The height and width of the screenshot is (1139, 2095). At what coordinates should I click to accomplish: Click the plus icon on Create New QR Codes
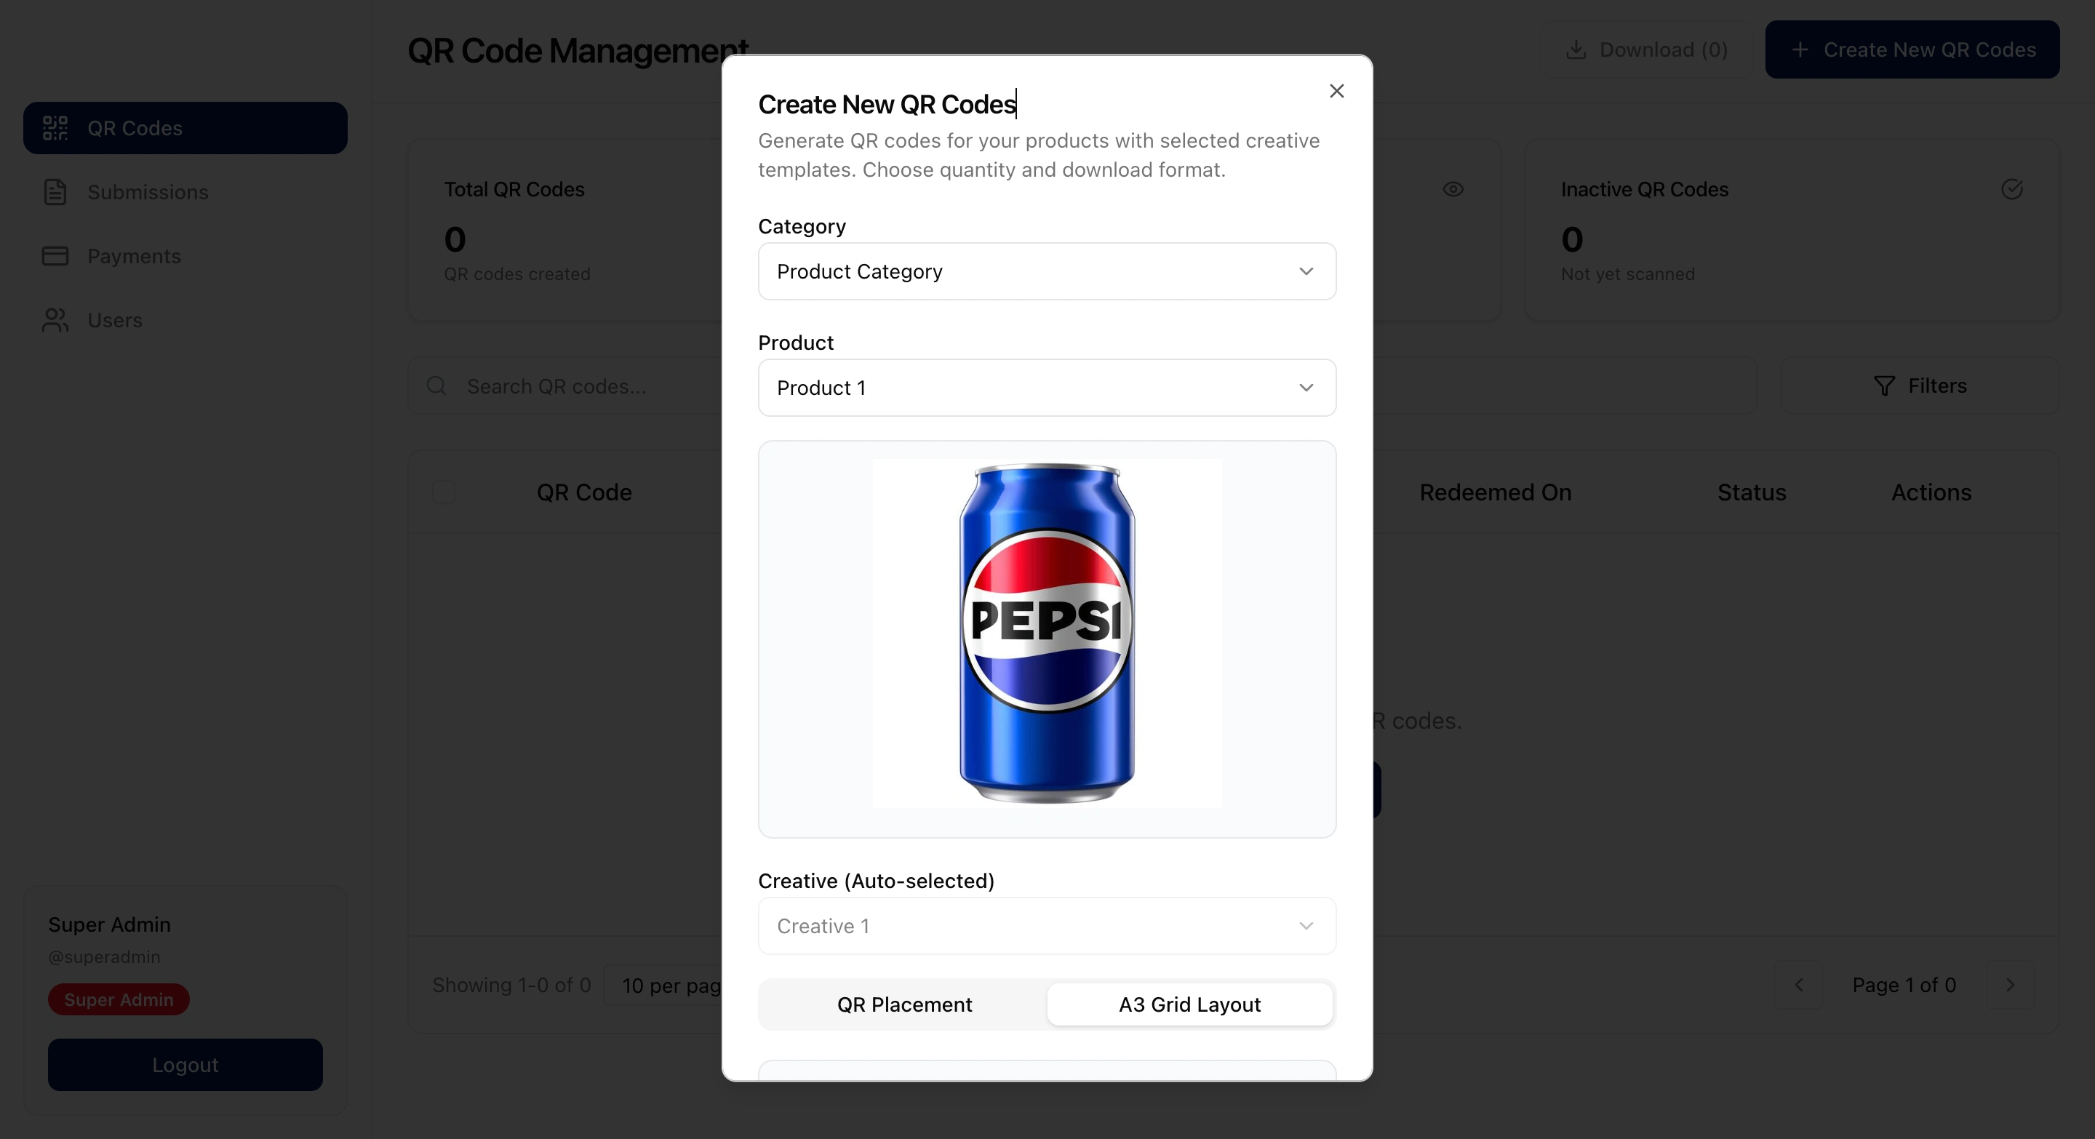click(1800, 49)
